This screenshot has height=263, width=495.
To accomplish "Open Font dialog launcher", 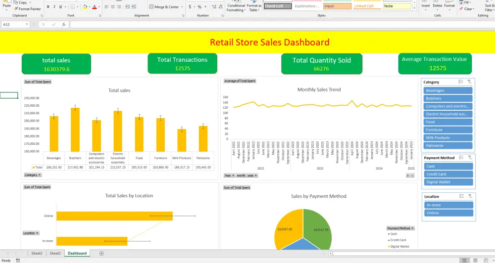I will 100,15.
